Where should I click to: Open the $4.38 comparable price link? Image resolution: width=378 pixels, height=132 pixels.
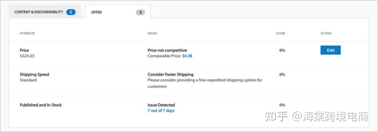[x=187, y=56]
